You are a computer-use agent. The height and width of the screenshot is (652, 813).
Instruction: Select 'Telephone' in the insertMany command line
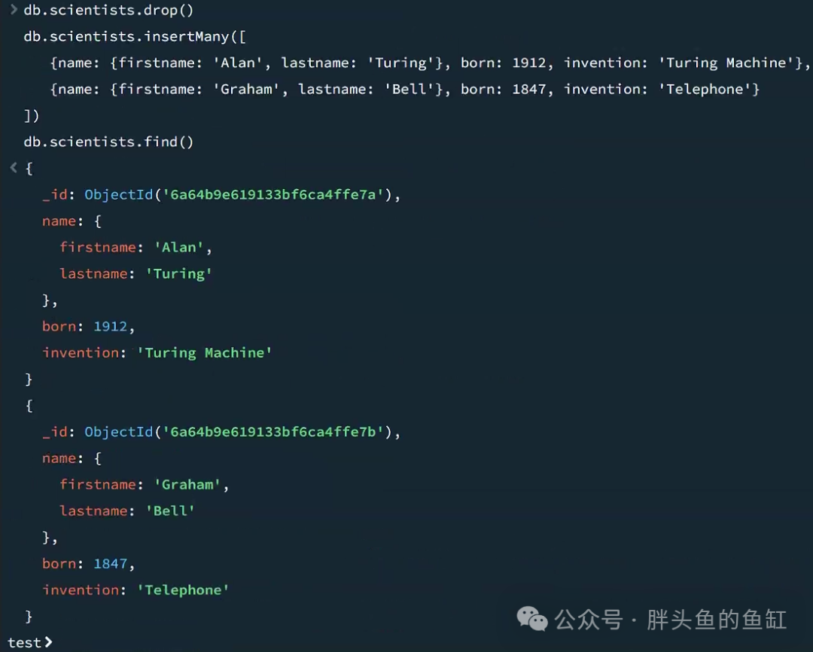[705, 89]
